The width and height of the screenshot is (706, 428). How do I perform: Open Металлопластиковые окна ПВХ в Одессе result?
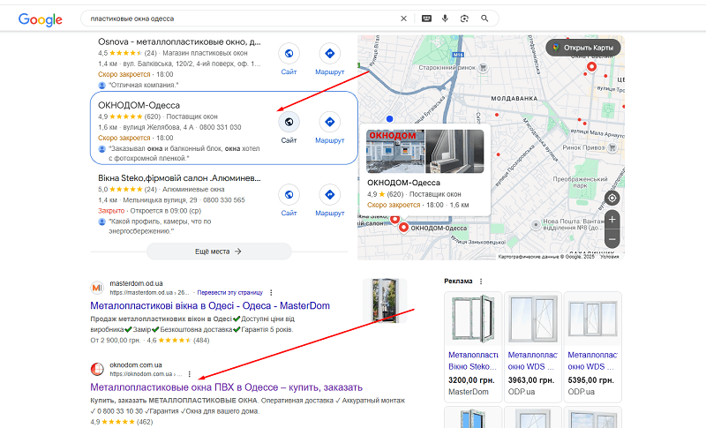[227, 387]
